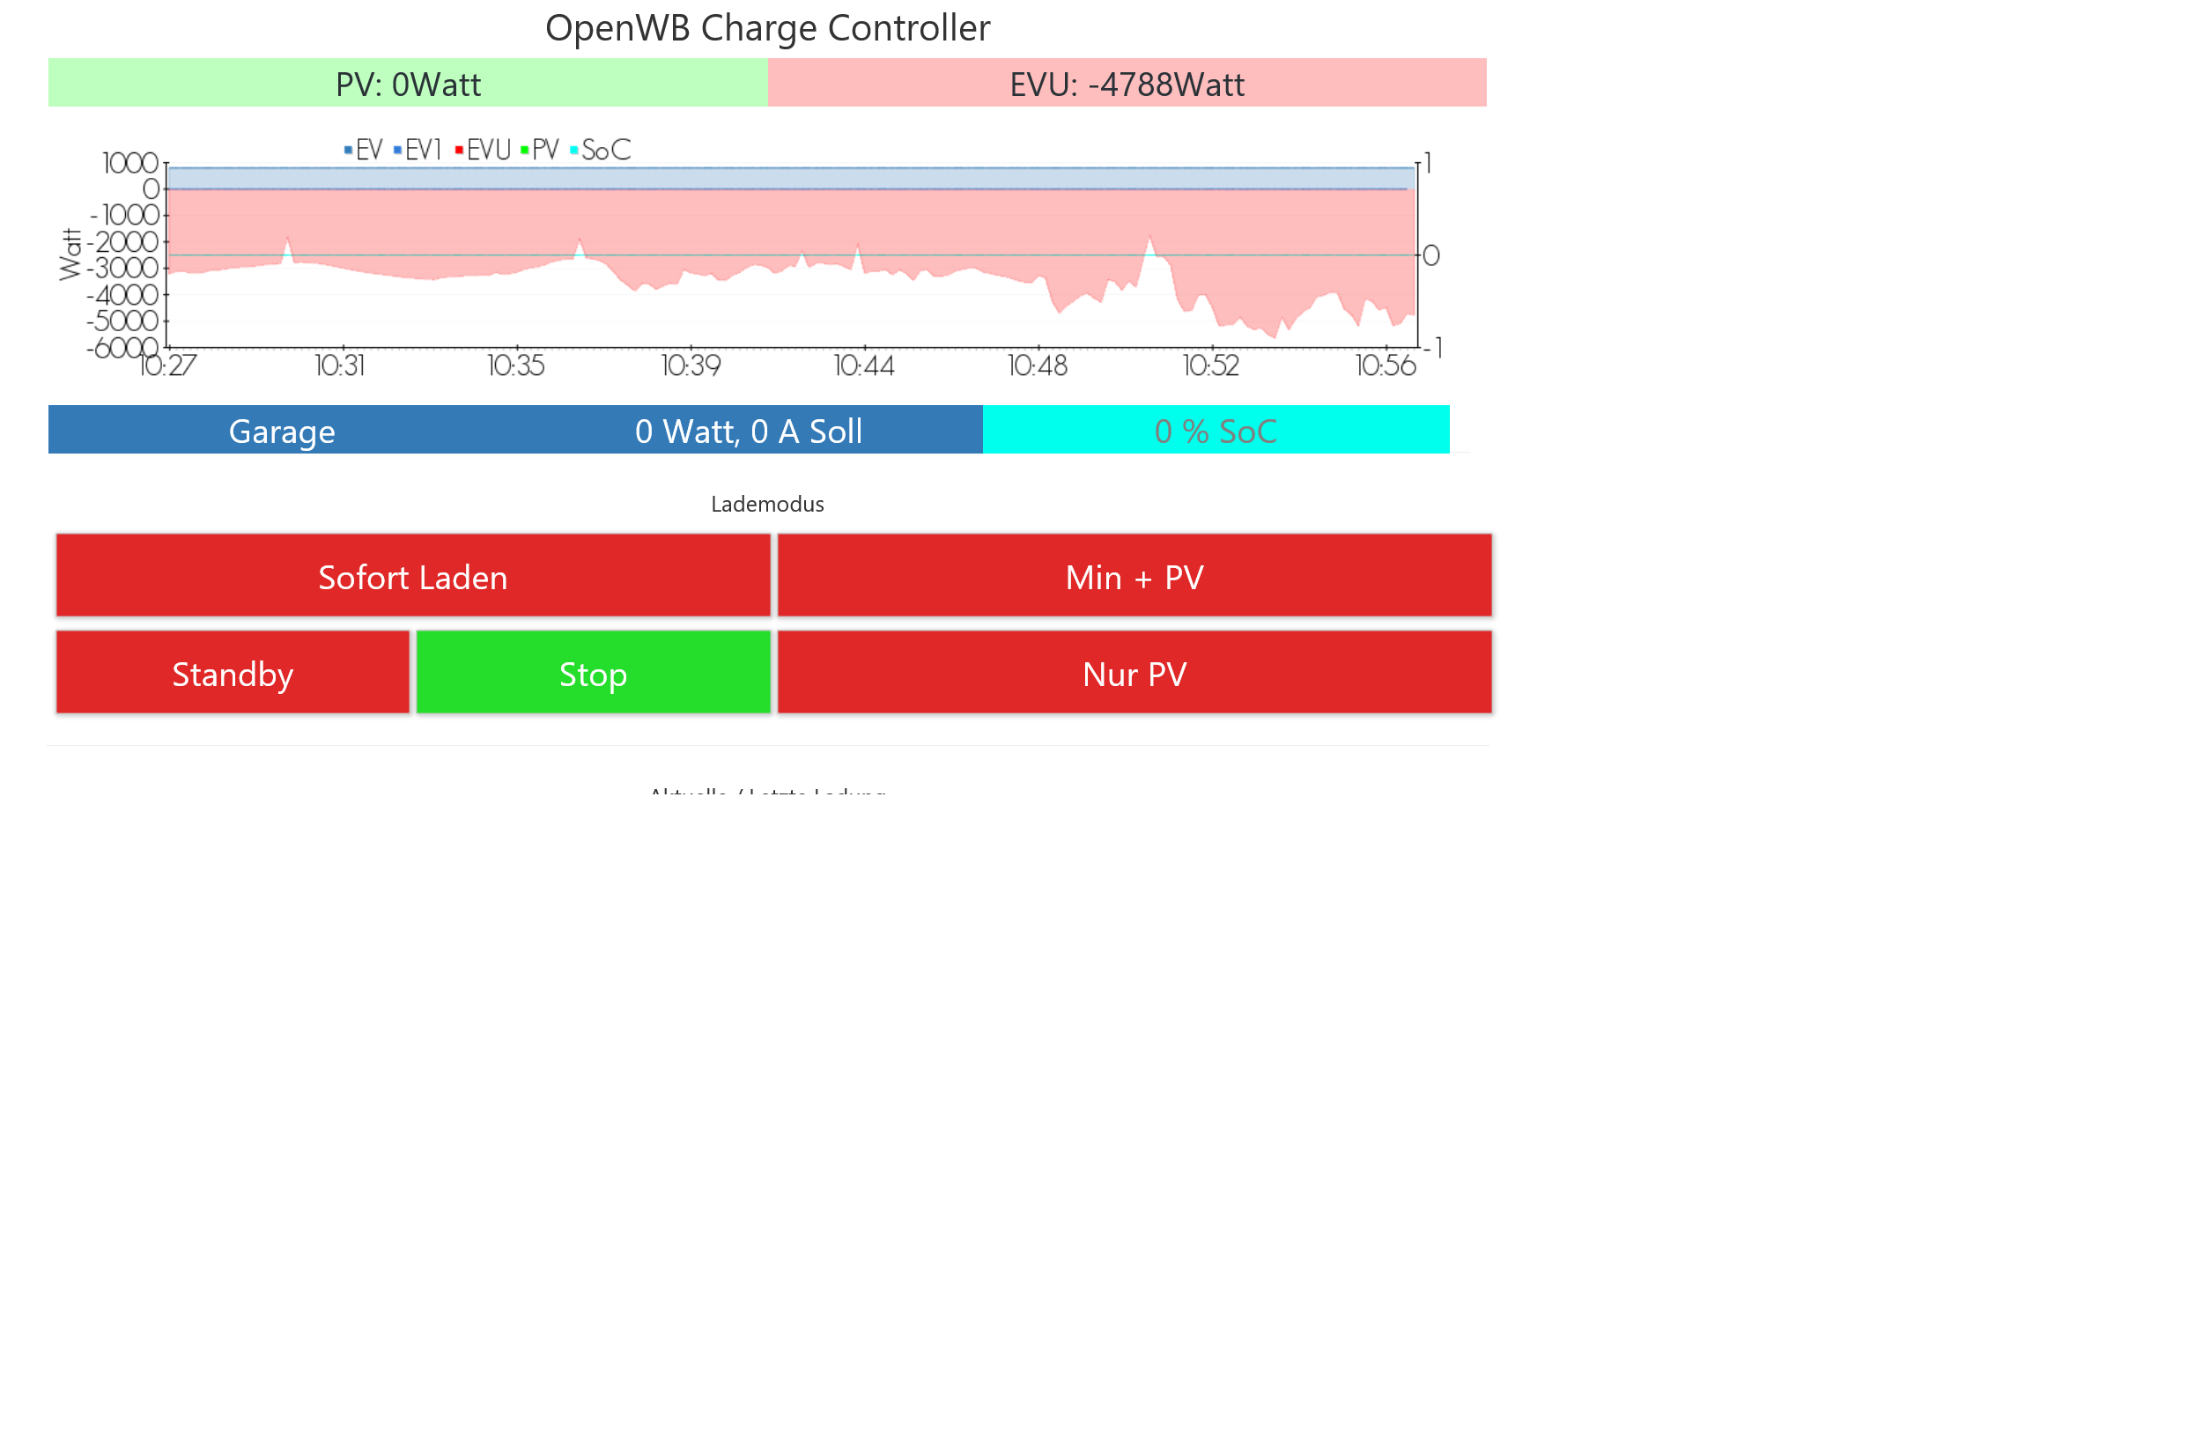
Task: Click the Watt axis label on chart
Action: tap(70, 255)
